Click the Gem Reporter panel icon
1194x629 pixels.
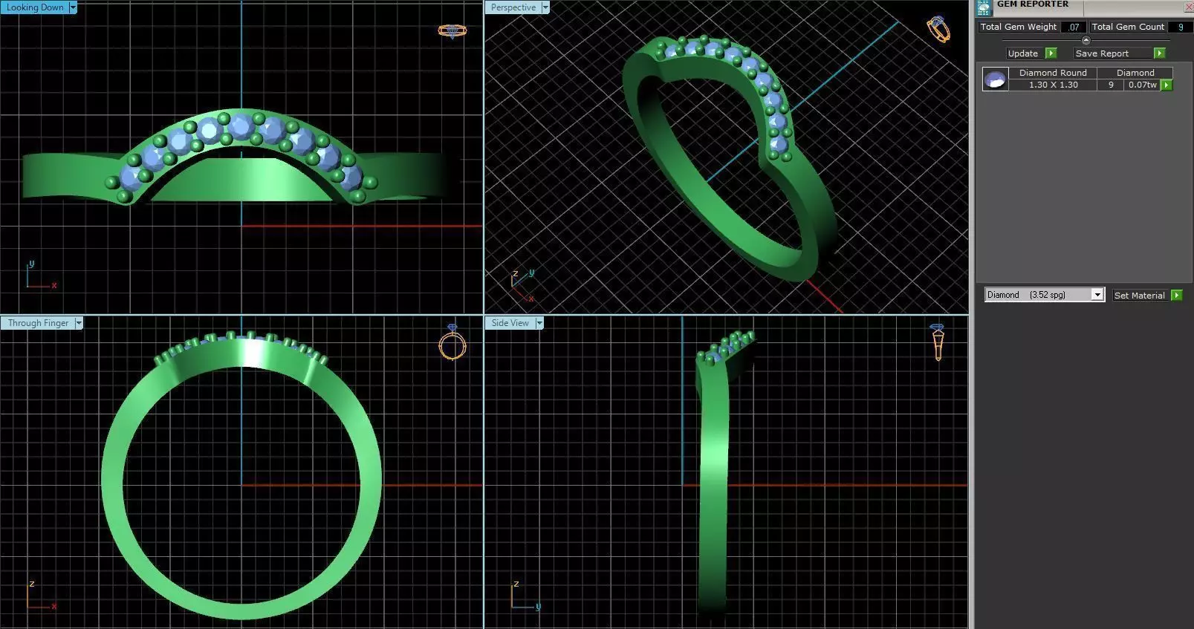(984, 7)
